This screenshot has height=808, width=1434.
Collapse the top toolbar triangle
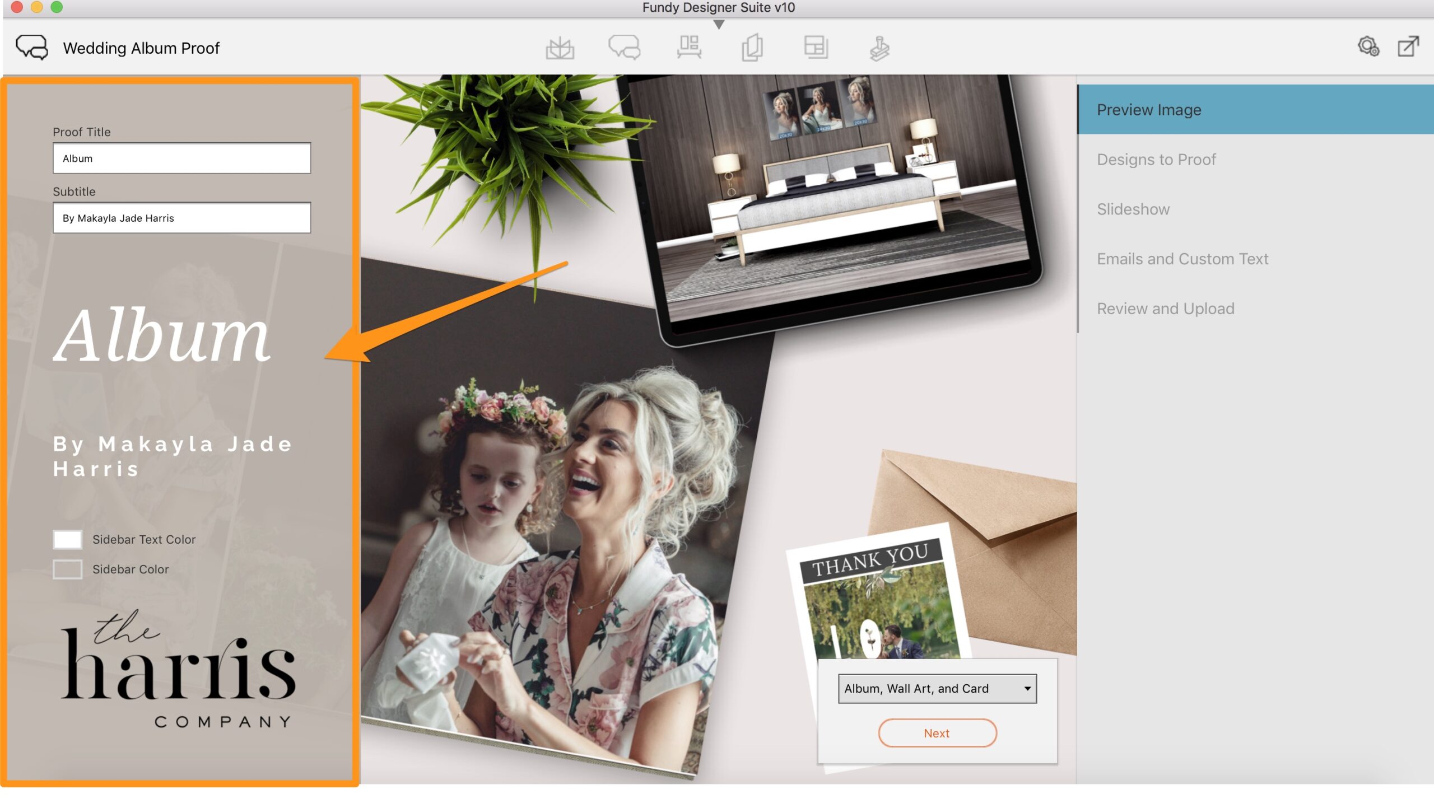719,25
